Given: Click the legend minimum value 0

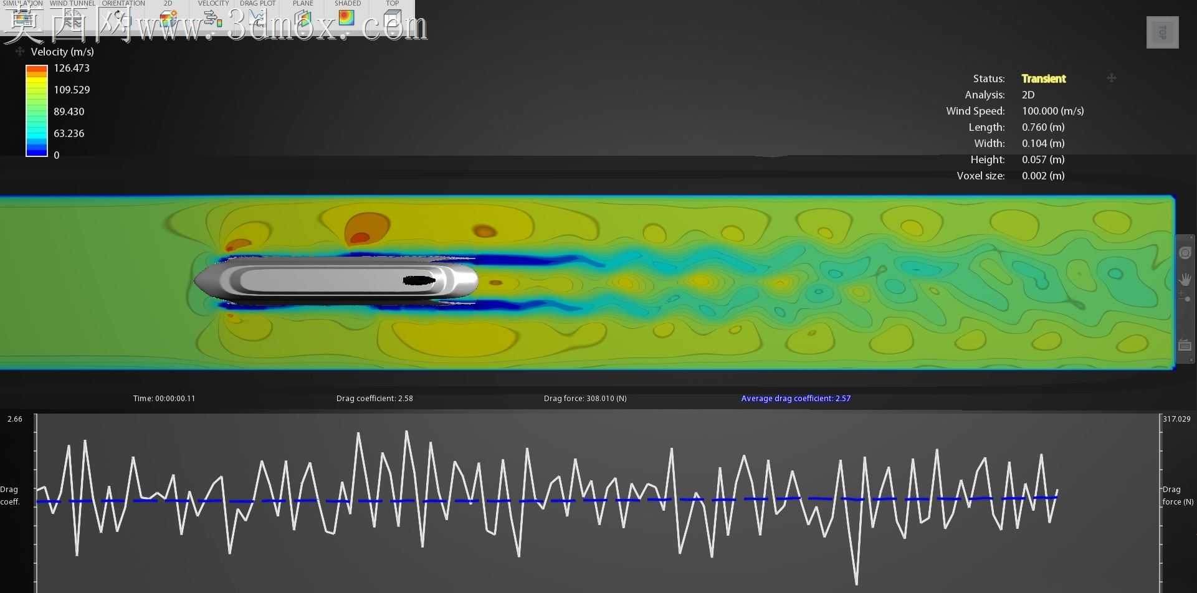Looking at the screenshot, I should [57, 155].
